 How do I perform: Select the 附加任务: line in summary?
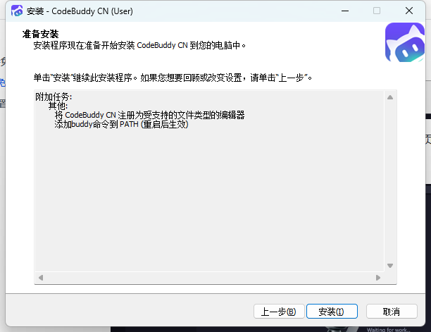(x=54, y=97)
